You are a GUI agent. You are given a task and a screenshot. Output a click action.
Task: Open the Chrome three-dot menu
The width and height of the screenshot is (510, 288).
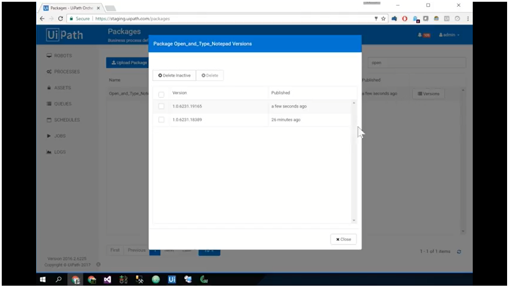(x=467, y=19)
